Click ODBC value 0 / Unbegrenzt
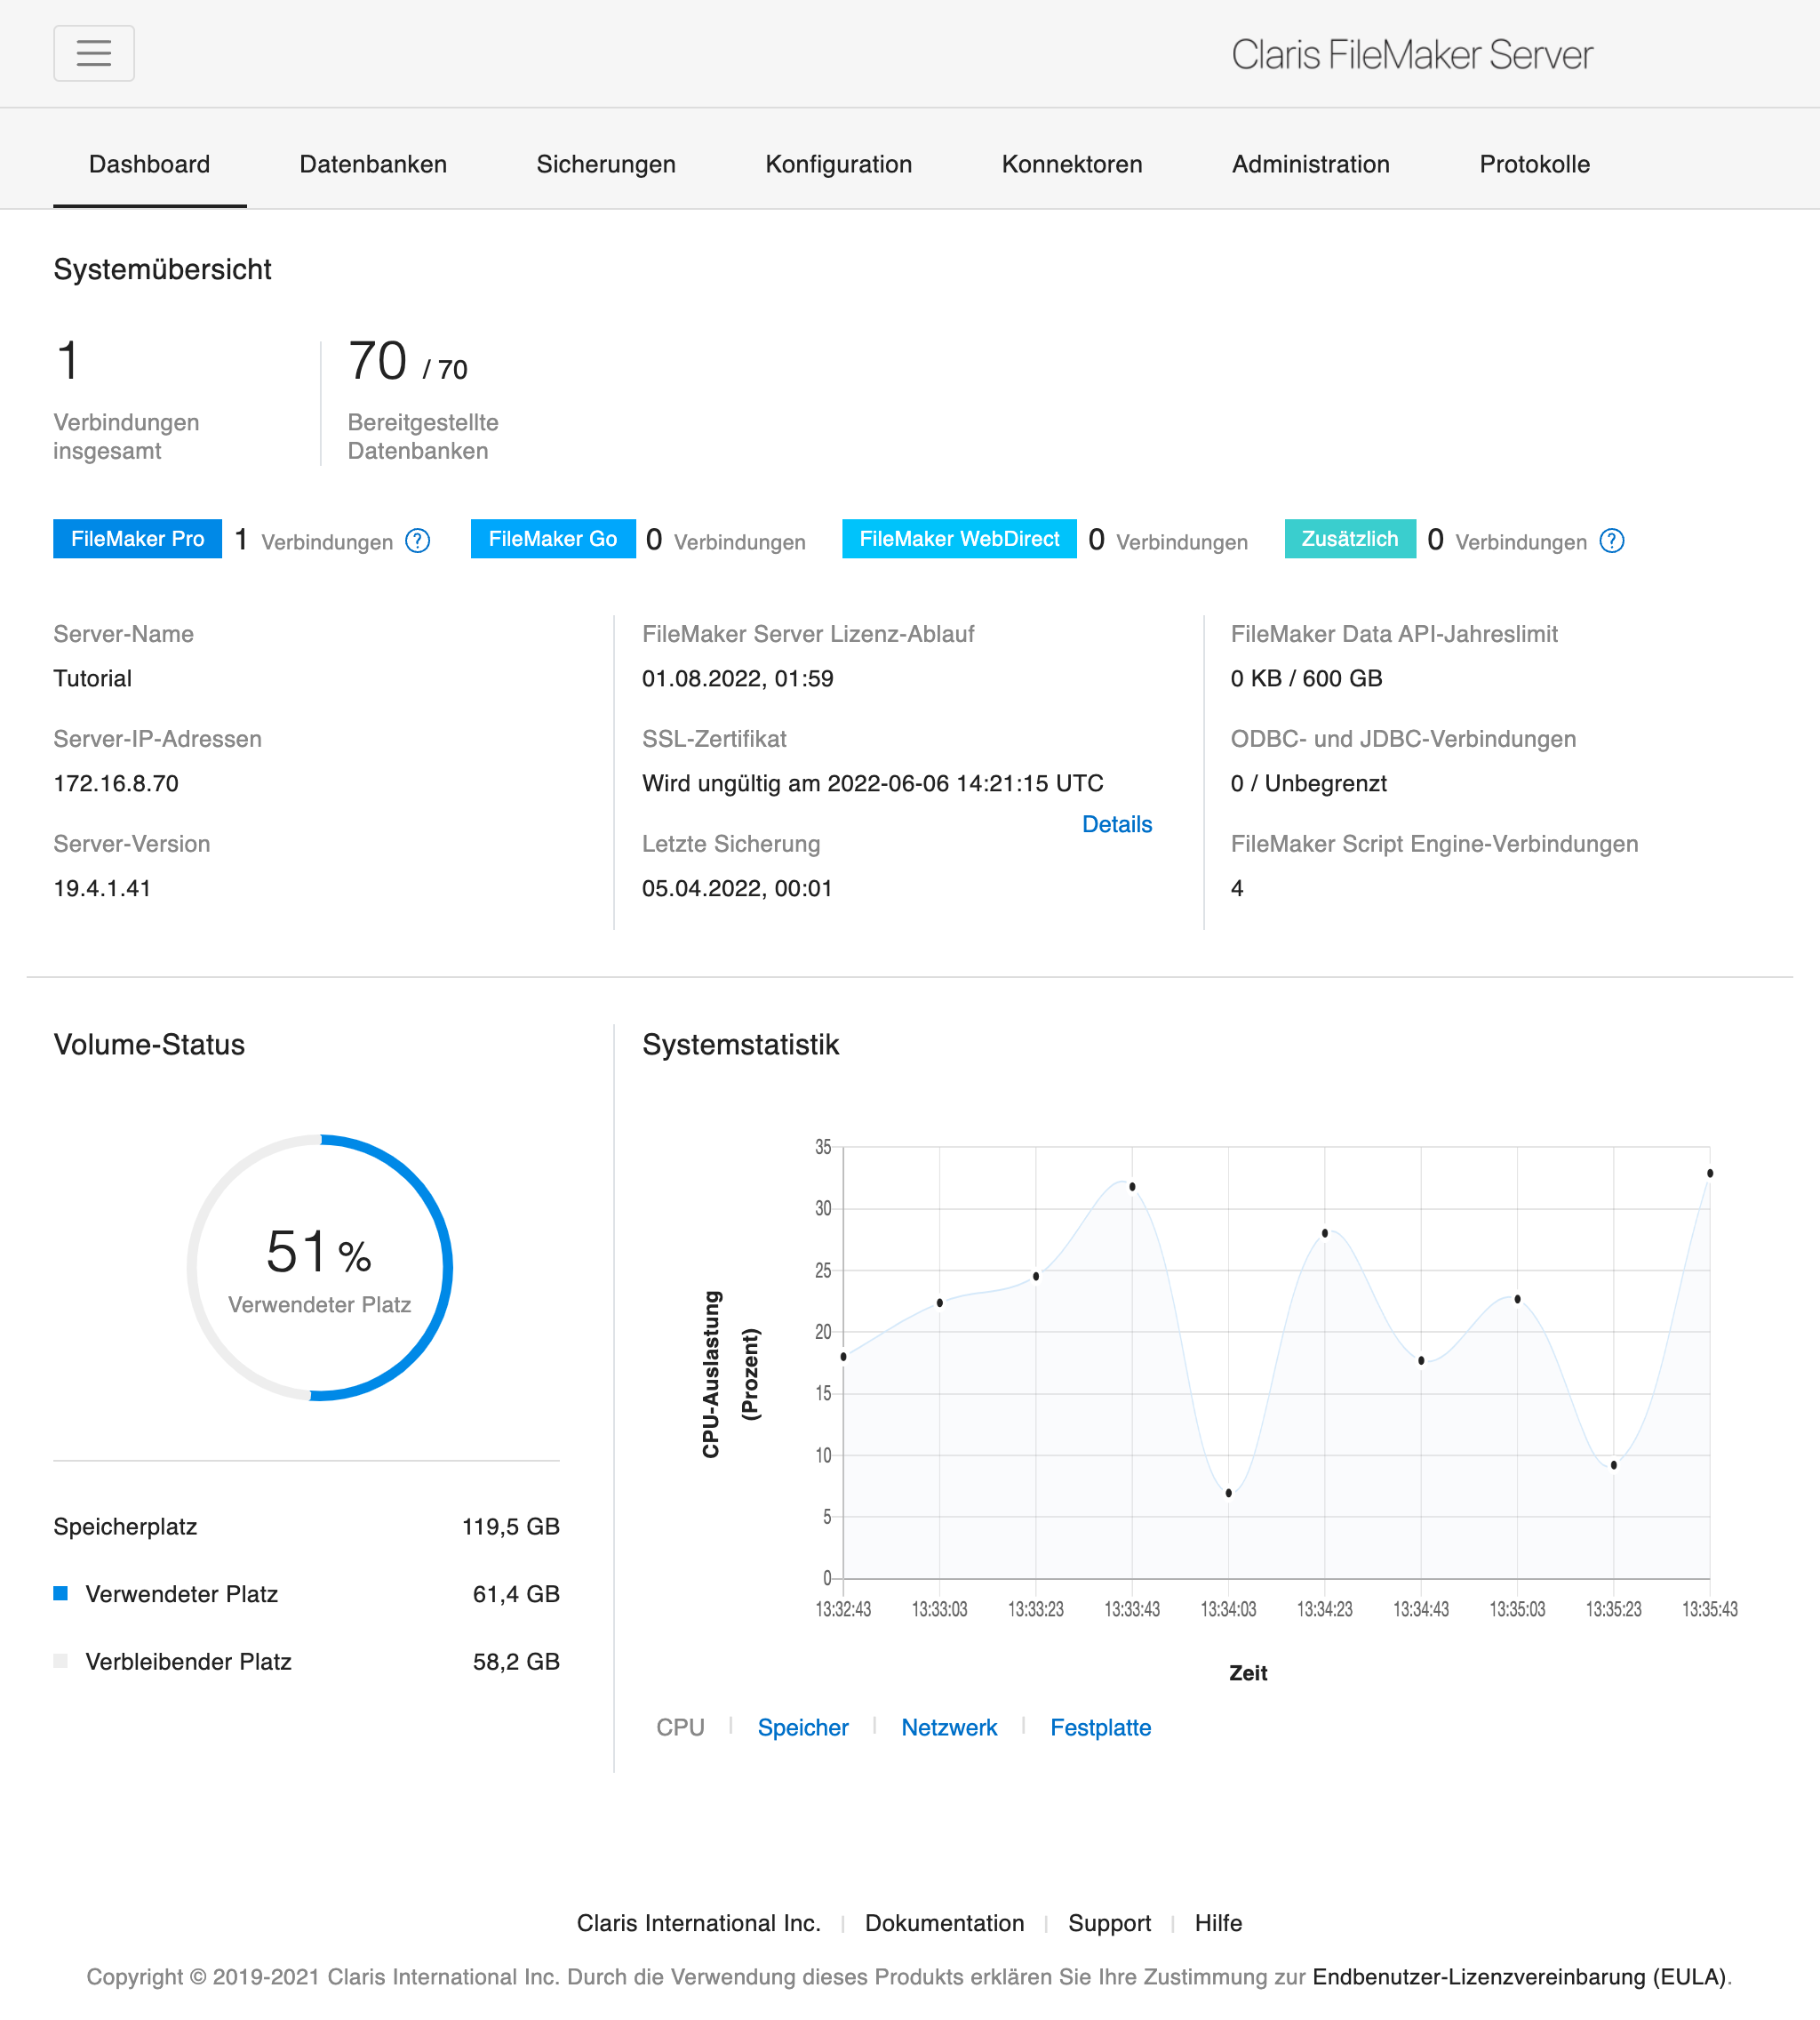Screen dimensions: 1820x2020 [1309, 783]
